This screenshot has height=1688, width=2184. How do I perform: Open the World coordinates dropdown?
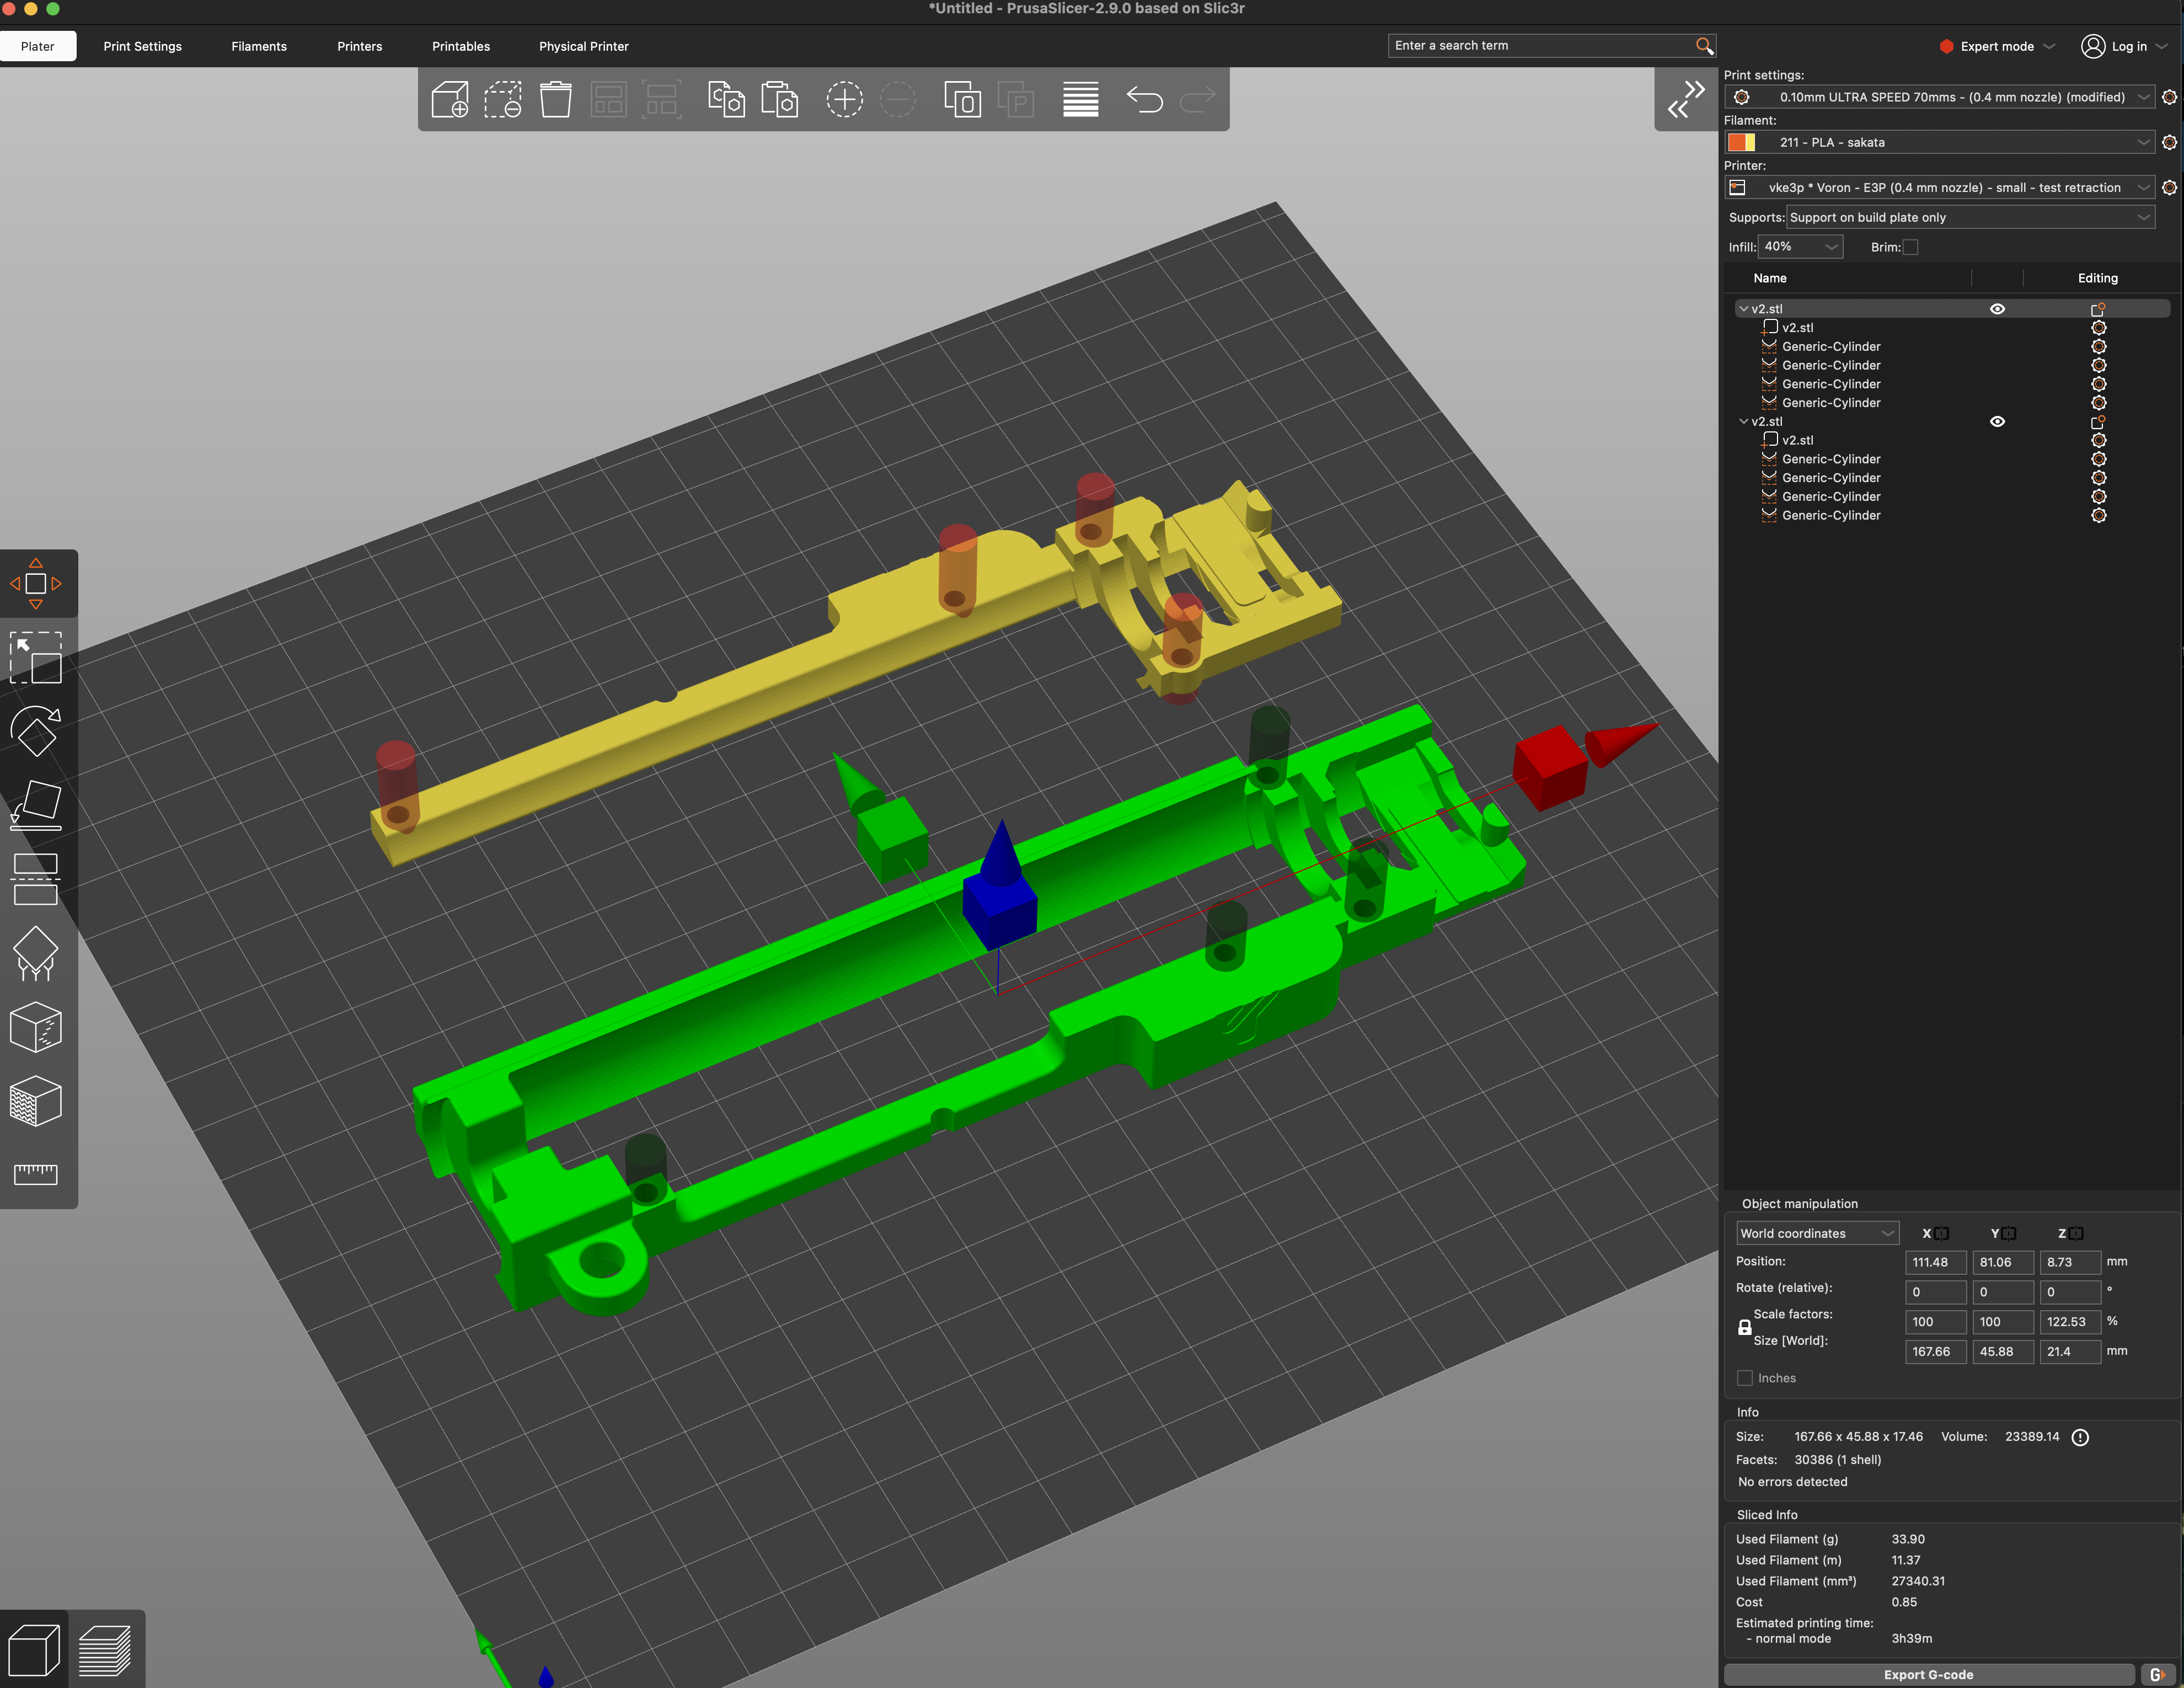pos(1816,1233)
